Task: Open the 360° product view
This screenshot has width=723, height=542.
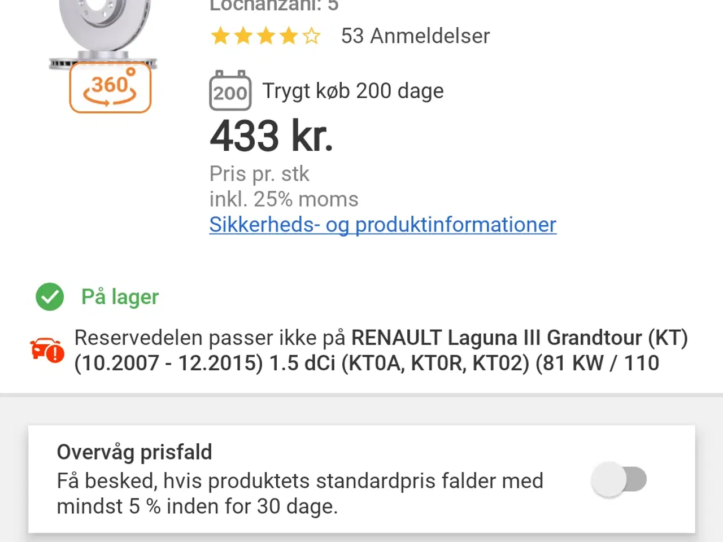Action: pyautogui.click(x=110, y=88)
